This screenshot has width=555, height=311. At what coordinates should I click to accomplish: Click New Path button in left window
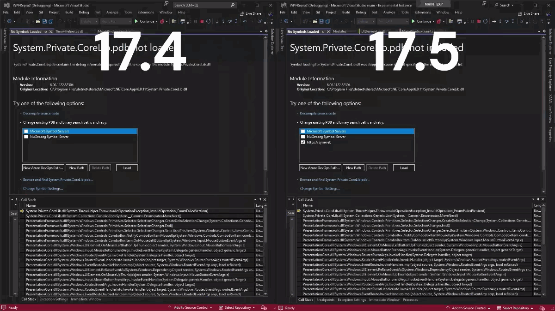[x=77, y=168]
